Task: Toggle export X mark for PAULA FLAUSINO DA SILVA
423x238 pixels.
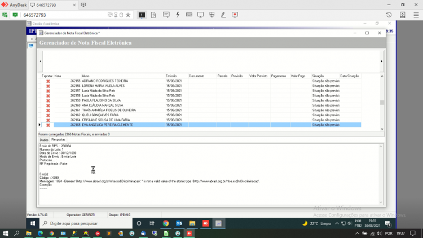Action: pos(48,100)
